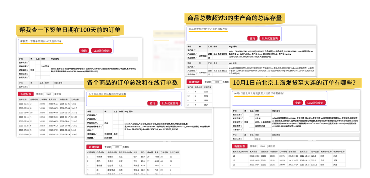Image resolution: width=370 pixels, height=178 pixels.
Task: Click row-limit field above 发货日期_Months table
Action: click(262, 146)
